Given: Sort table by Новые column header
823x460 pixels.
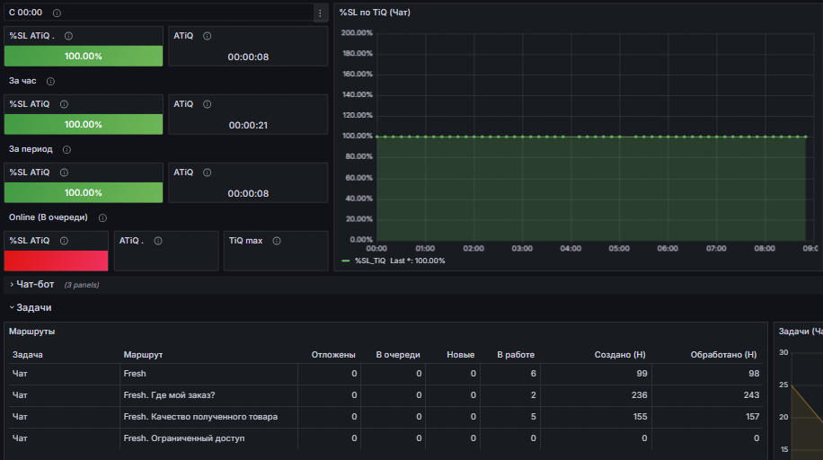Looking at the screenshot, I should [x=460, y=355].
